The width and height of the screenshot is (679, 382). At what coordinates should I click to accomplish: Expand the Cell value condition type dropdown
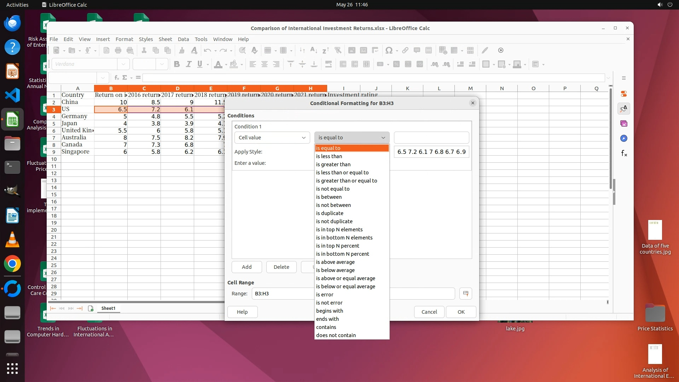(x=272, y=138)
